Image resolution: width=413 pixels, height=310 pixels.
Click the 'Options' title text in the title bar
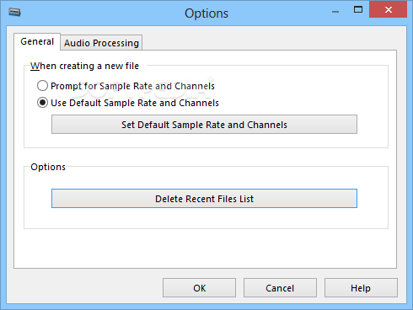click(x=206, y=13)
